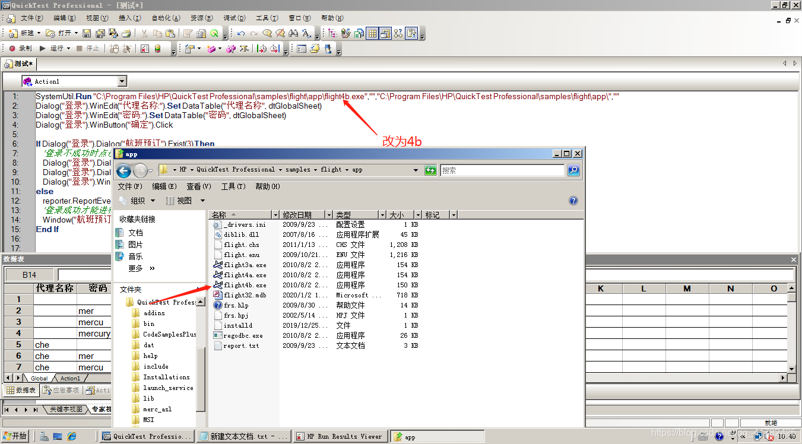Viewport: 802px width, 444px height.
Task: Click the Save icon in QuickTest toolbar
Action: pyautogui.click(x=87, y=33)
